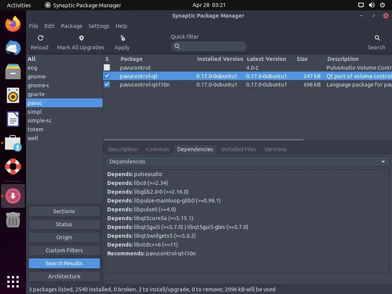
Task: Click the Activities button
Action: pos(19,5)
